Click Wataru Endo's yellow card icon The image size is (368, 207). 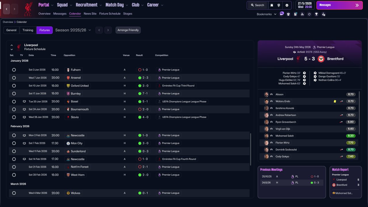click(335, 101)
